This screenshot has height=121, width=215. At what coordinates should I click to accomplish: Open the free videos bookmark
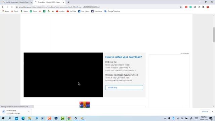(x=84, y=11)
